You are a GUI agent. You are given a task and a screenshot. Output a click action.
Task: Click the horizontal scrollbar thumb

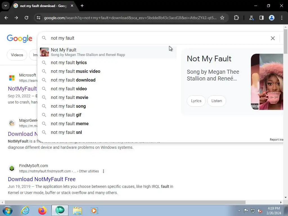(x=125, y=202)
